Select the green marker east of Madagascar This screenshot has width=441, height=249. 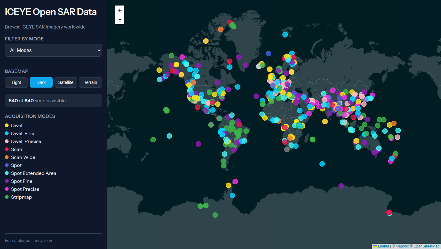[313, 140]
